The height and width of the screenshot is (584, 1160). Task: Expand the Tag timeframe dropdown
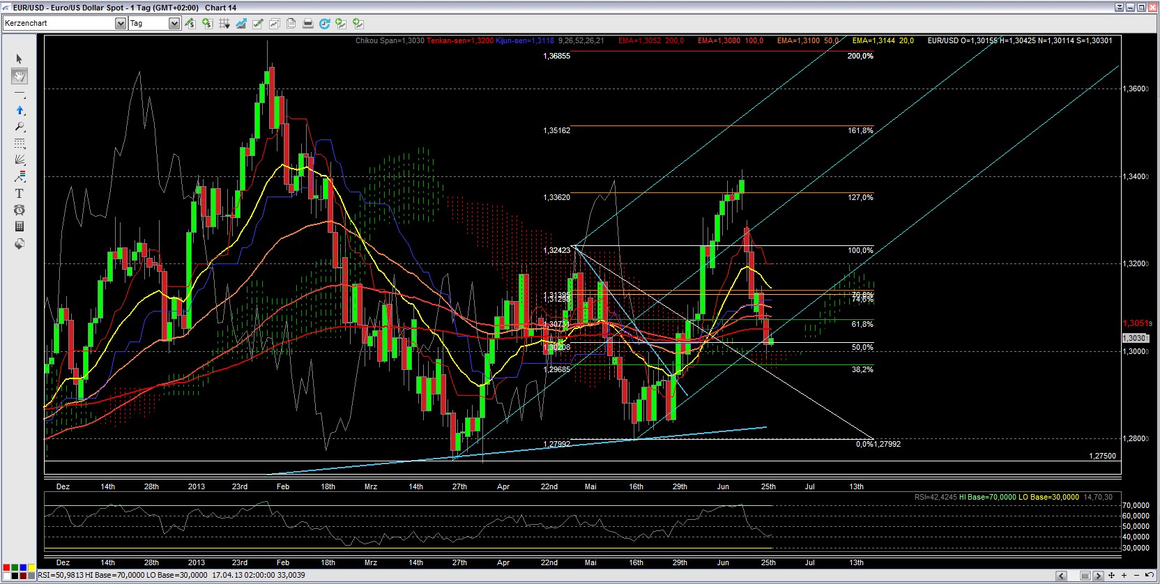174,24
